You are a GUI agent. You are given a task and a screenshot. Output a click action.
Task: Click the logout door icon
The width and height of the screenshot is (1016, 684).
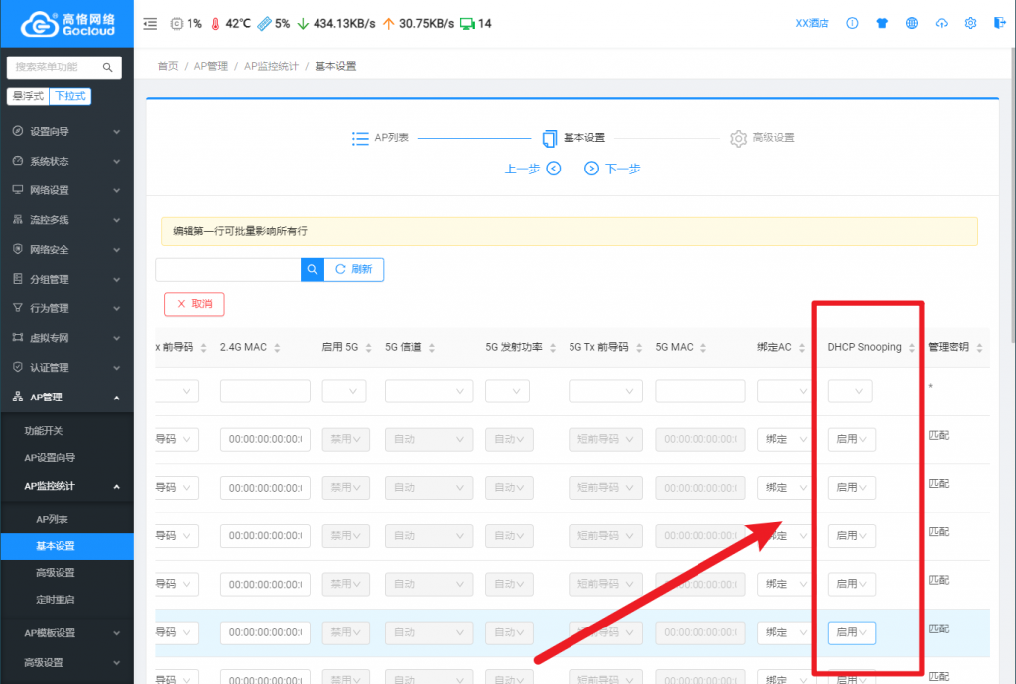[x=999, y=23]
